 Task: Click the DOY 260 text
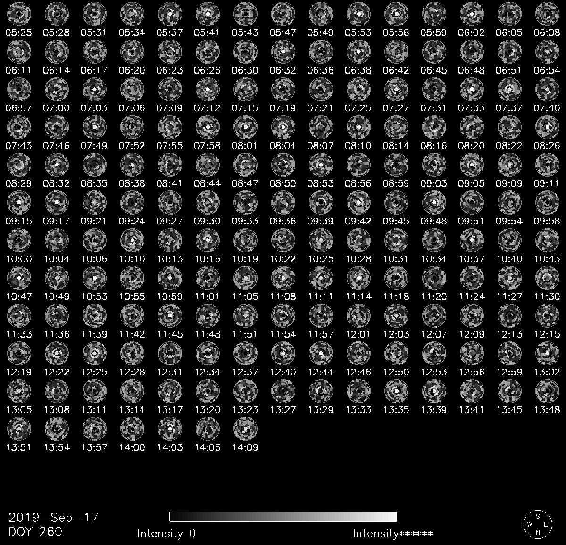35,532
